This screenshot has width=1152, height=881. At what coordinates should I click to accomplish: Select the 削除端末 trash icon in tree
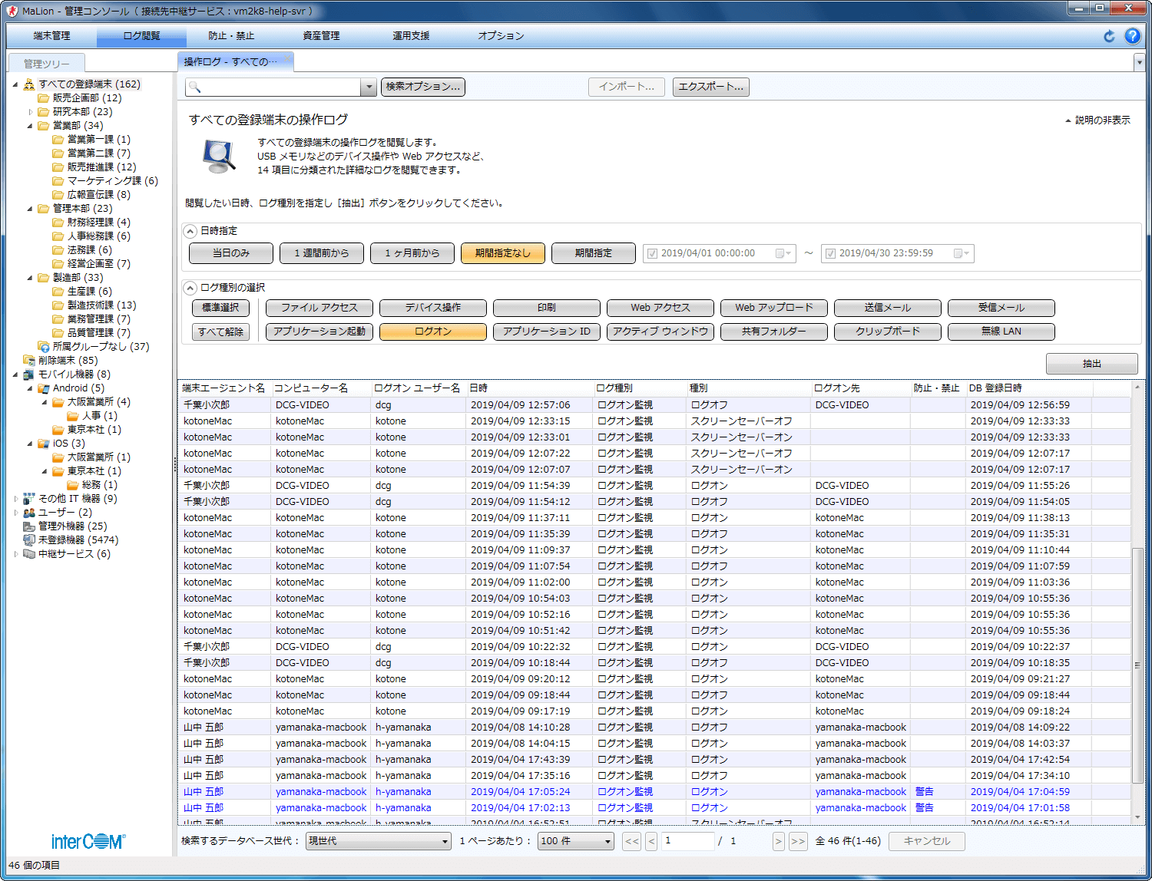[29, 361]
